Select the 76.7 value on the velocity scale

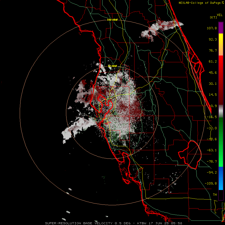tap(213, 50)
